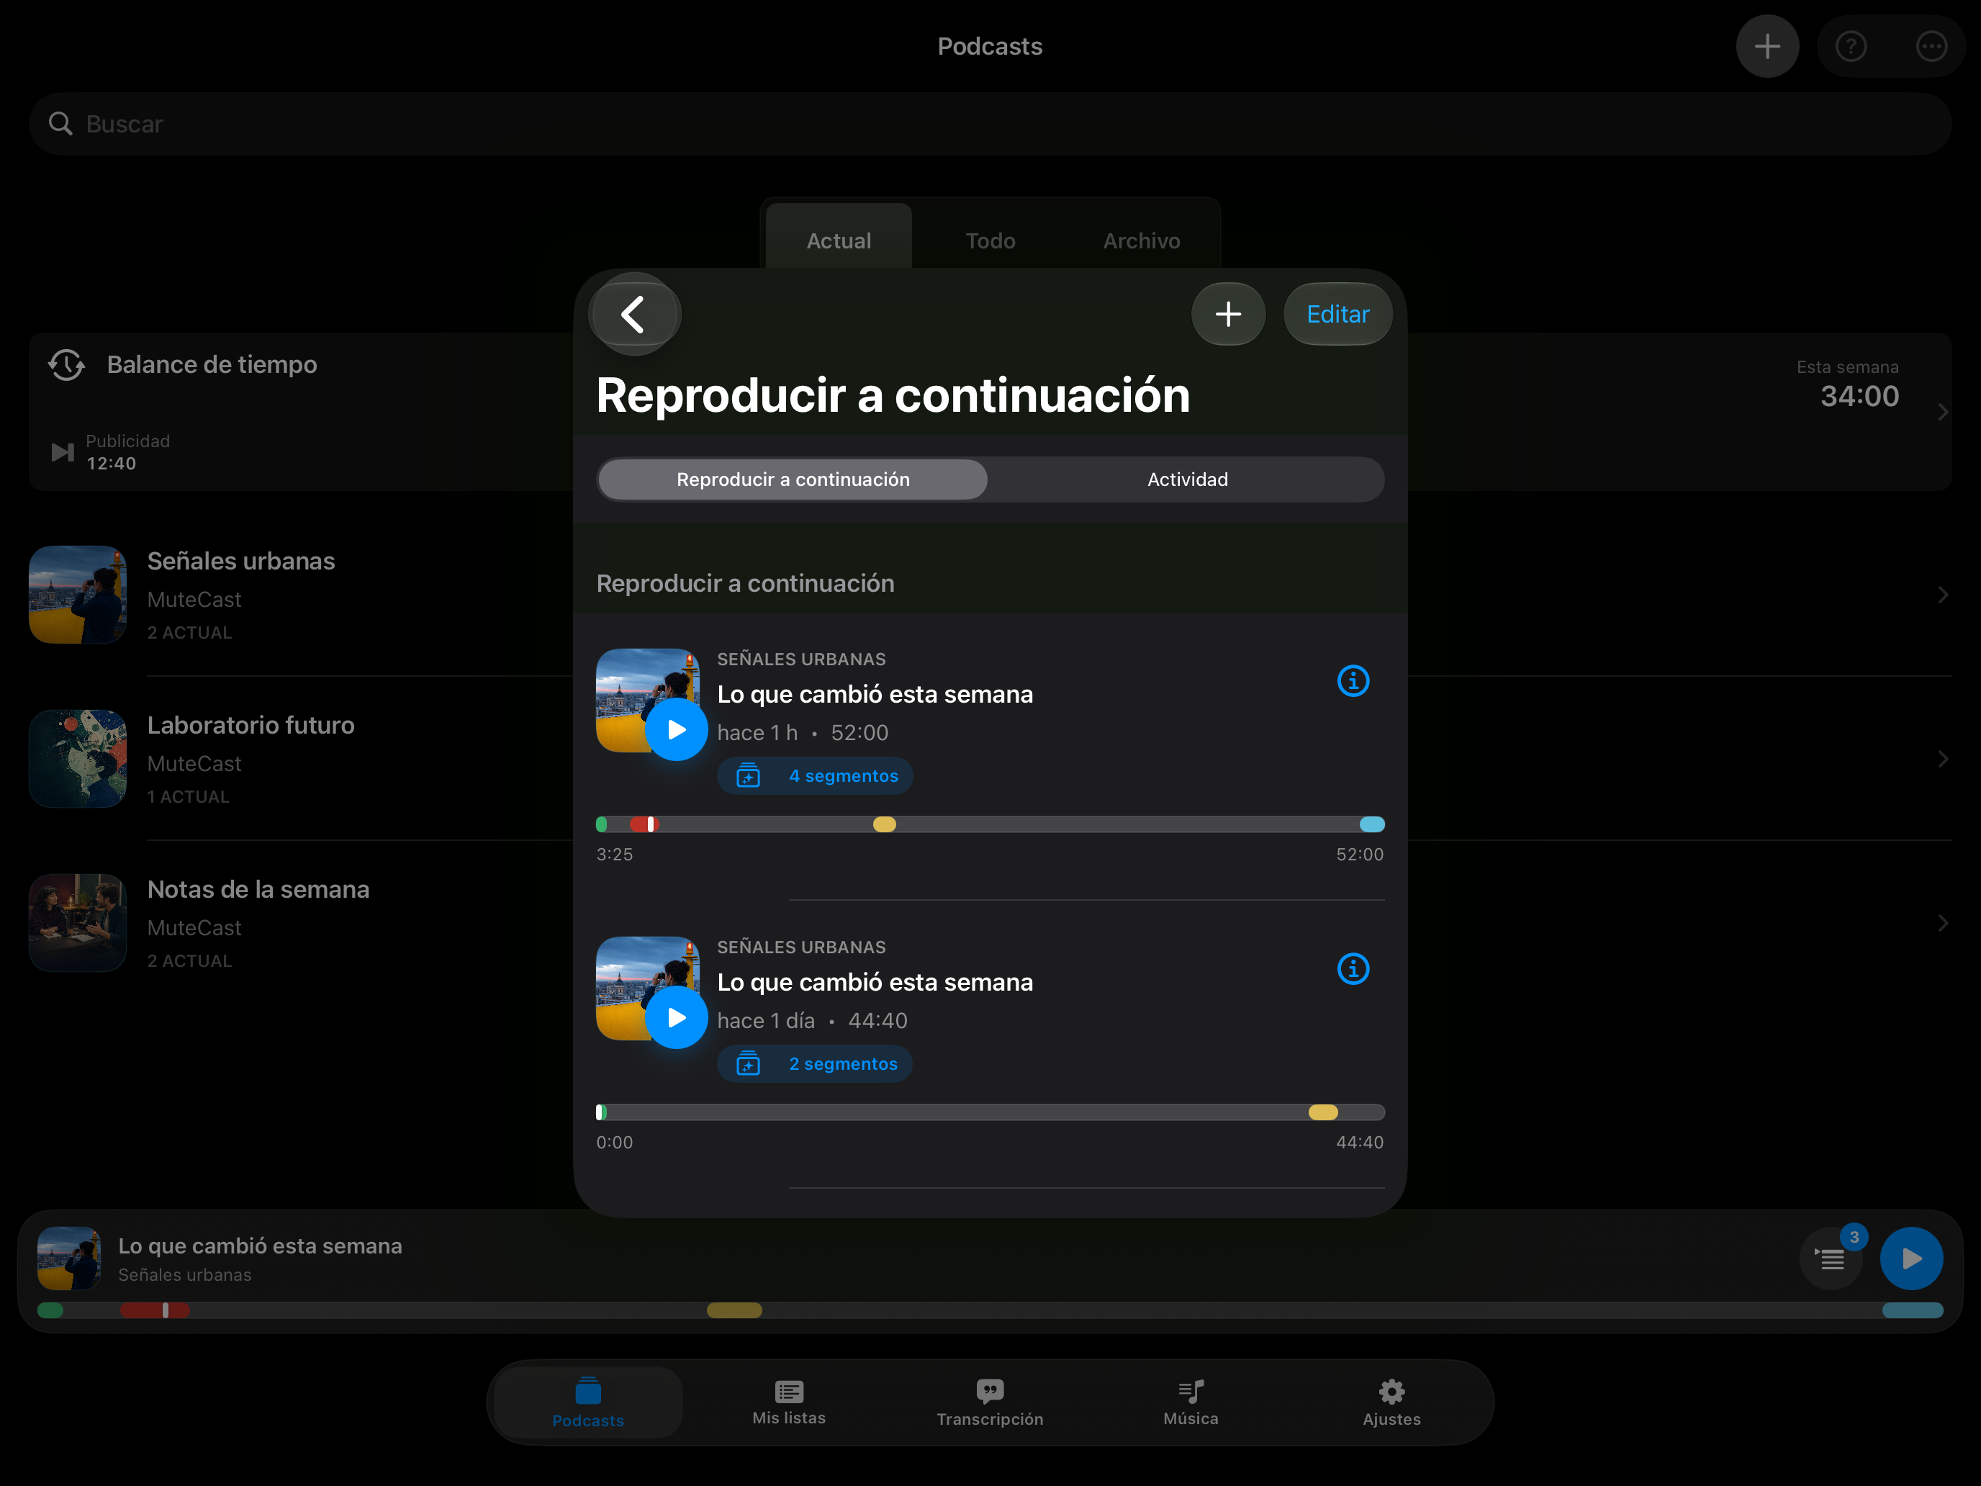Viewport: 1981px width, 1486px height.
Task: Open mini player episode artwork
Action: [69, 1258]
